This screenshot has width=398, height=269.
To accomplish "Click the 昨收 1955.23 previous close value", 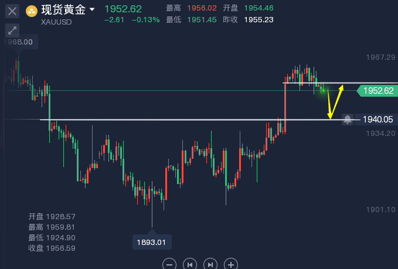I will click(x=258, y=19).
